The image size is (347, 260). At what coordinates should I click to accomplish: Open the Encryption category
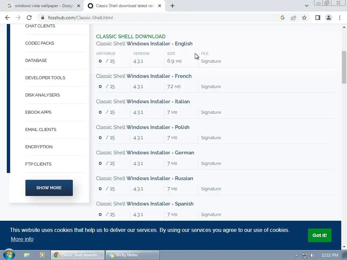39,147
